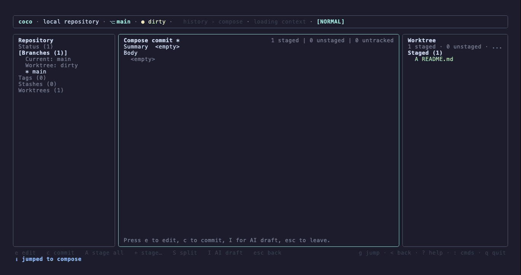This screenshot has width=521, height=275.
Task: Click the local repository label
Action: click(x=71, y=22)
